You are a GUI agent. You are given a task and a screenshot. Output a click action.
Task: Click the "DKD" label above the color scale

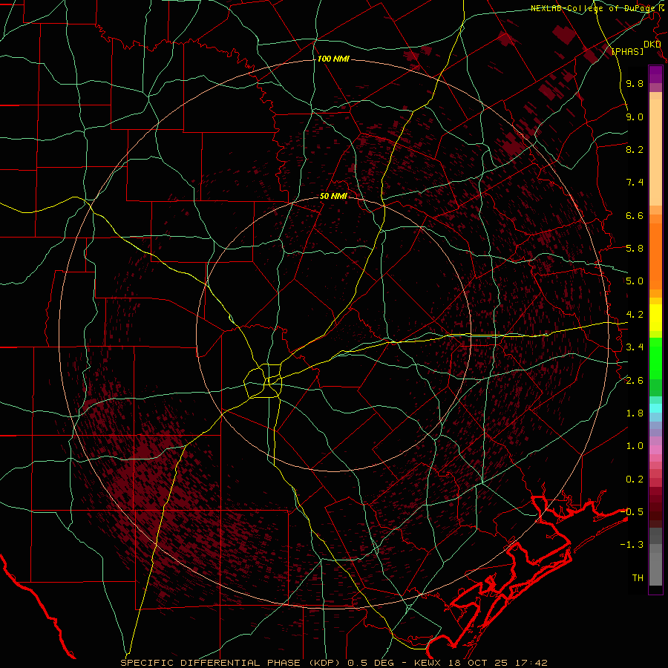coord(652,45)
